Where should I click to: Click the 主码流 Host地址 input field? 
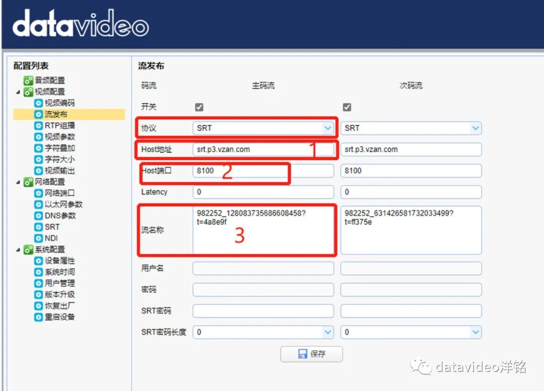262,149
